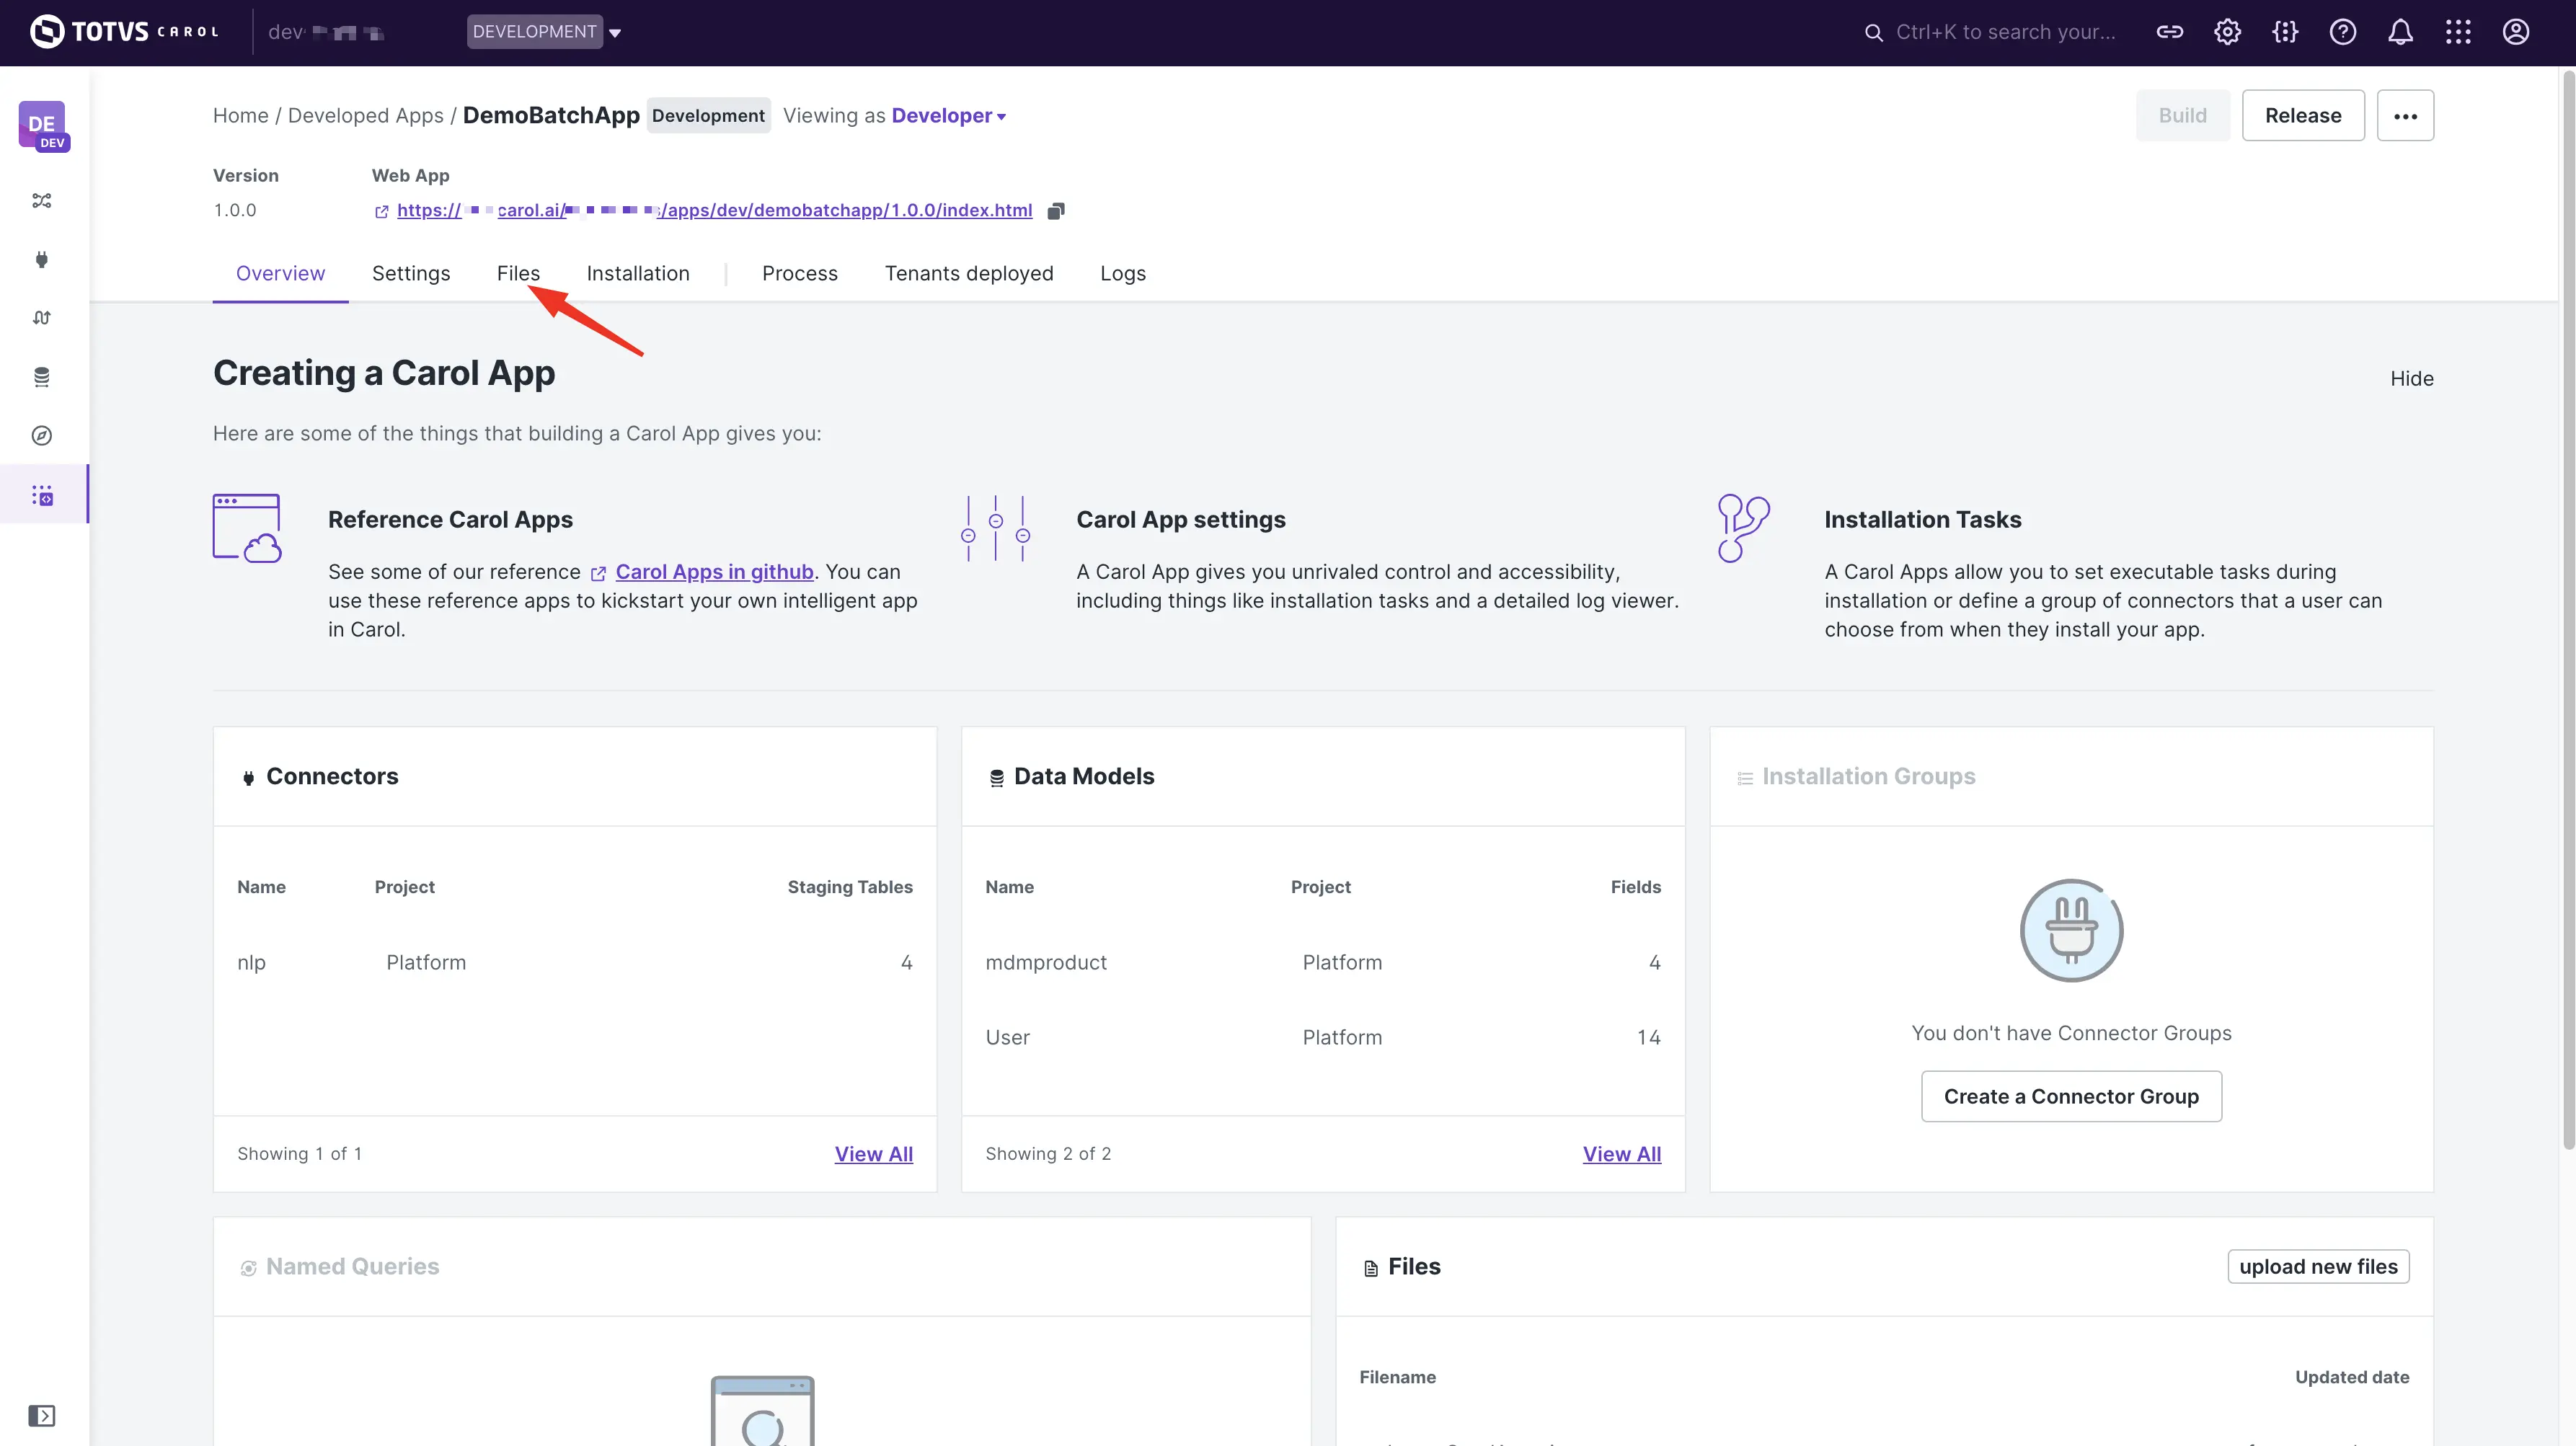Open the Explore compass sidebar icon
This screenshot has width=2576, height=1446.
pyautogui.click(x=42, y=435)
